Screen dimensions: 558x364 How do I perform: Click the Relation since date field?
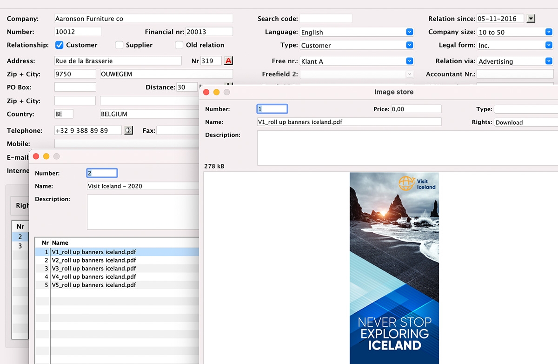click(500, 19)
